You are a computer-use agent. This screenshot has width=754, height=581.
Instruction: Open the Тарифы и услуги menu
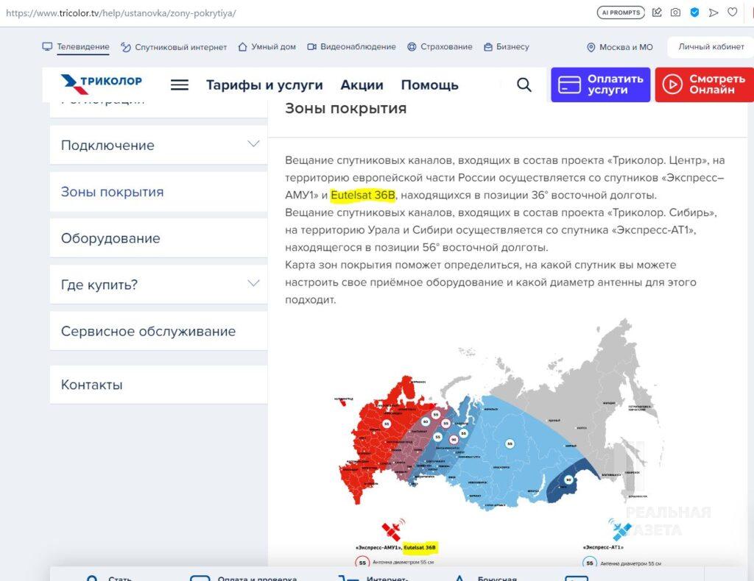point(264,85)
